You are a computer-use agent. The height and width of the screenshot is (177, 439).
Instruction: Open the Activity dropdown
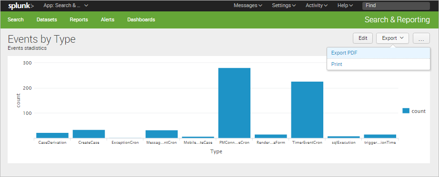click(317, 5)
